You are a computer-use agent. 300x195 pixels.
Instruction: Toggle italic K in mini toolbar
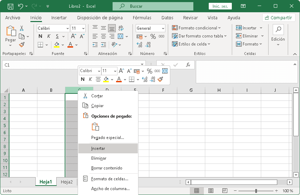(x=90, y=79)
